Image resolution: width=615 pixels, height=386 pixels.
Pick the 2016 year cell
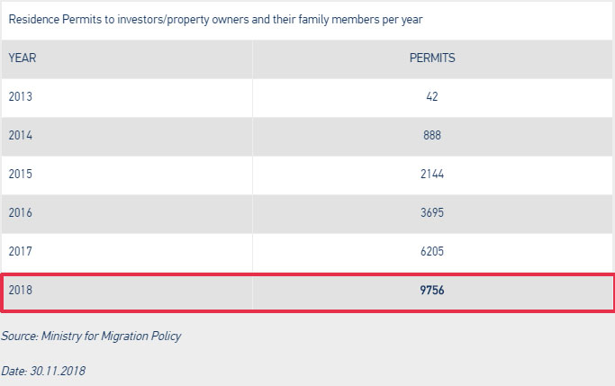[20, 214]
